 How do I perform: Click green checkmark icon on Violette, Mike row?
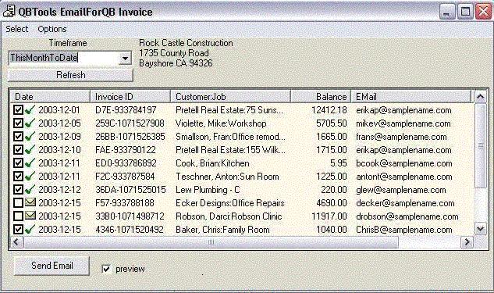pos(30,123)
